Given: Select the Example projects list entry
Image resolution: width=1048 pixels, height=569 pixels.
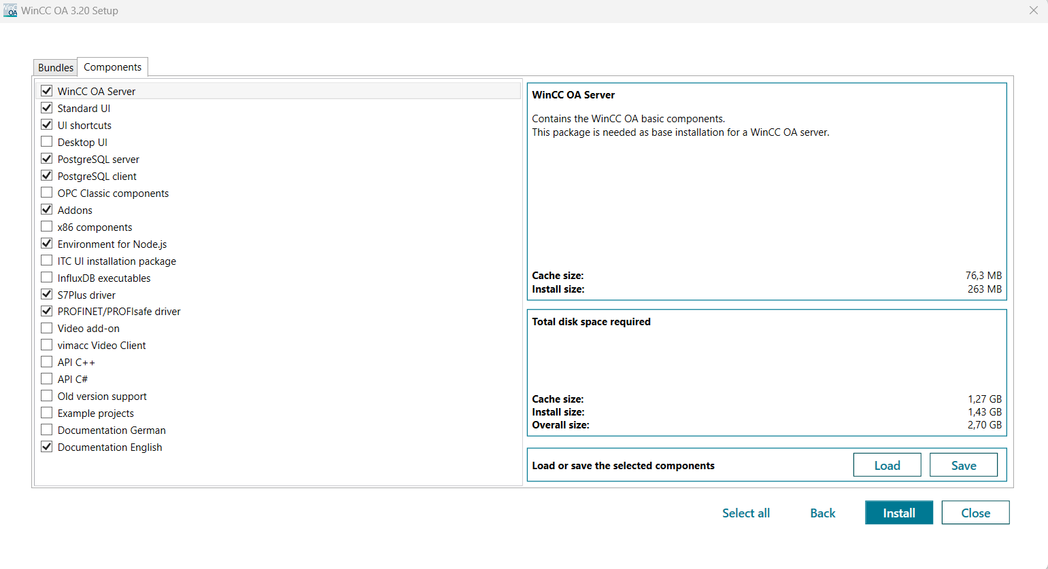Looking at the screenshot, I should (96, 414).
